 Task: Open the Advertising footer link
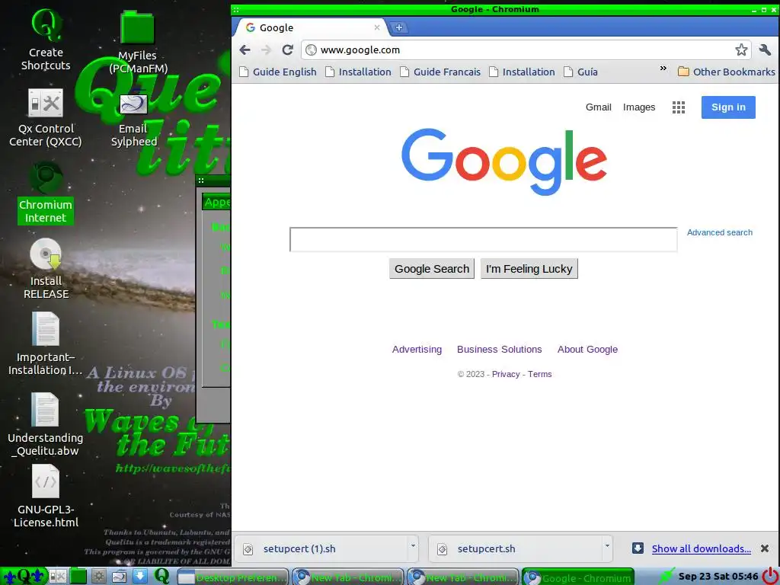(x=417, y=349)
